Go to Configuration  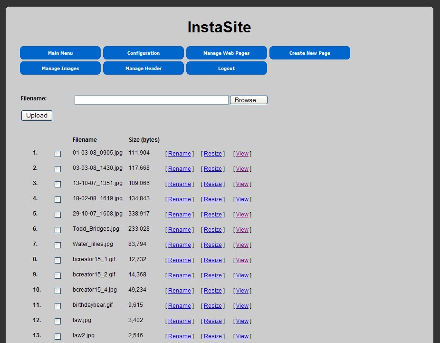[143, 53]
